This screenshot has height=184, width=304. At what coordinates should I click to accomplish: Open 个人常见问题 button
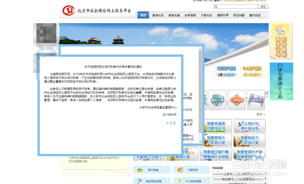pos(192,181)
